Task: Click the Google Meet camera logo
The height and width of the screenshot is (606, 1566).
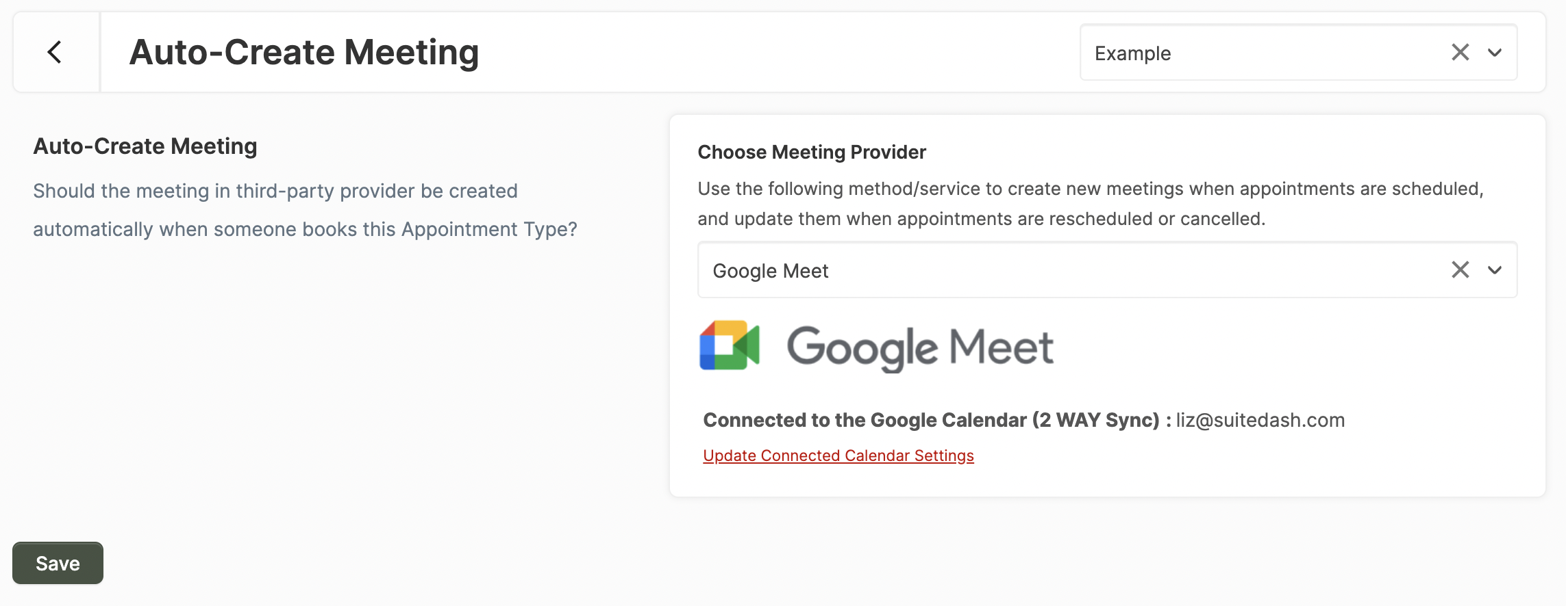Action: tap(730, 345)
